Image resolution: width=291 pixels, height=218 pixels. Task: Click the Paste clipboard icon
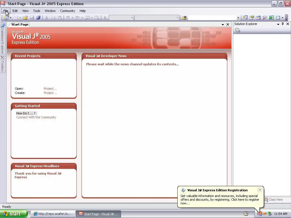[x=60, y=18]
